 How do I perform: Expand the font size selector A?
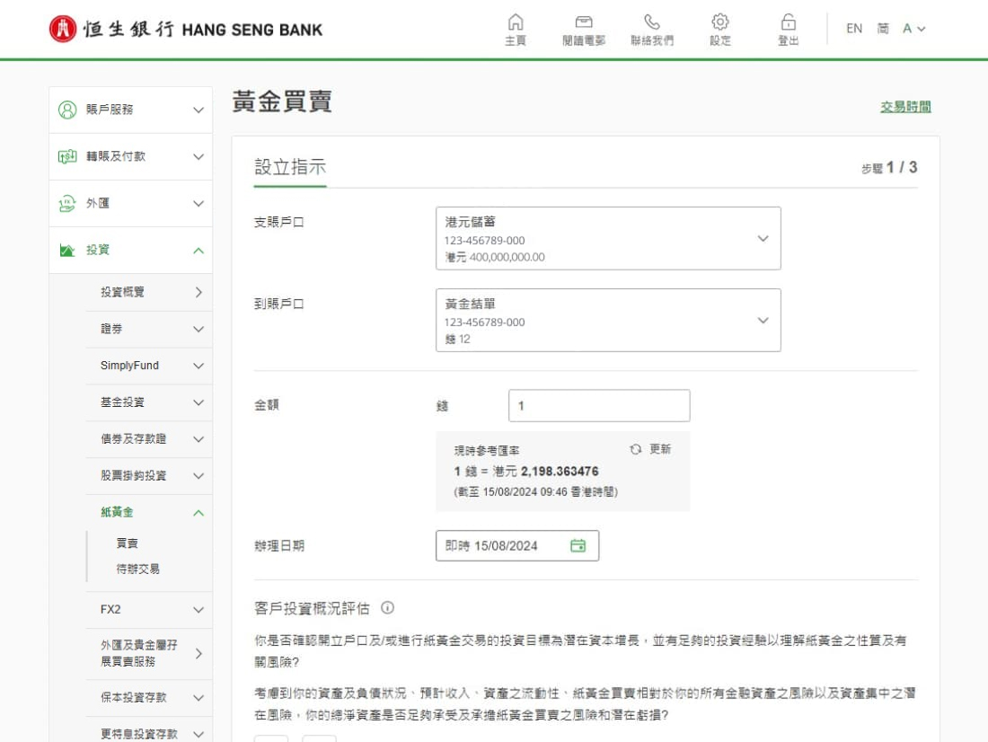913,29
